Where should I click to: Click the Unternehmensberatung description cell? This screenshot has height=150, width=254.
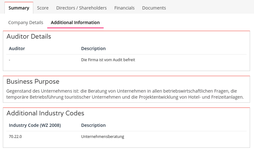point(102,137)
